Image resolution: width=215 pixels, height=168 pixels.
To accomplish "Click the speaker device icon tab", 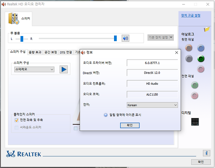I will tap(19, 19).
